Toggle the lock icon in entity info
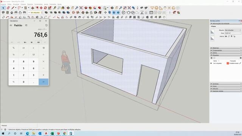The width and height of the screenshot is (242, 136). pos(229,36)
